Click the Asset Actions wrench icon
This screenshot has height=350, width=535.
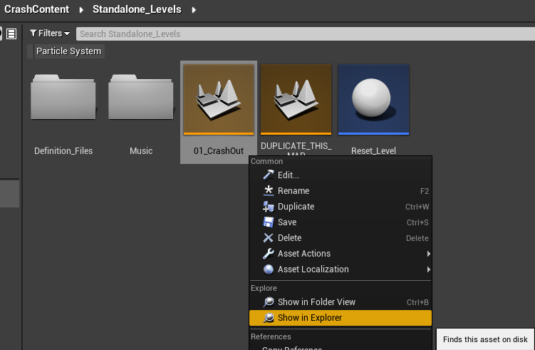[x=269, y=253]
